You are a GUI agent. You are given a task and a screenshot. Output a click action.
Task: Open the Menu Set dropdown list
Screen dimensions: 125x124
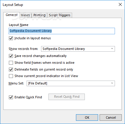pos(71,84)
